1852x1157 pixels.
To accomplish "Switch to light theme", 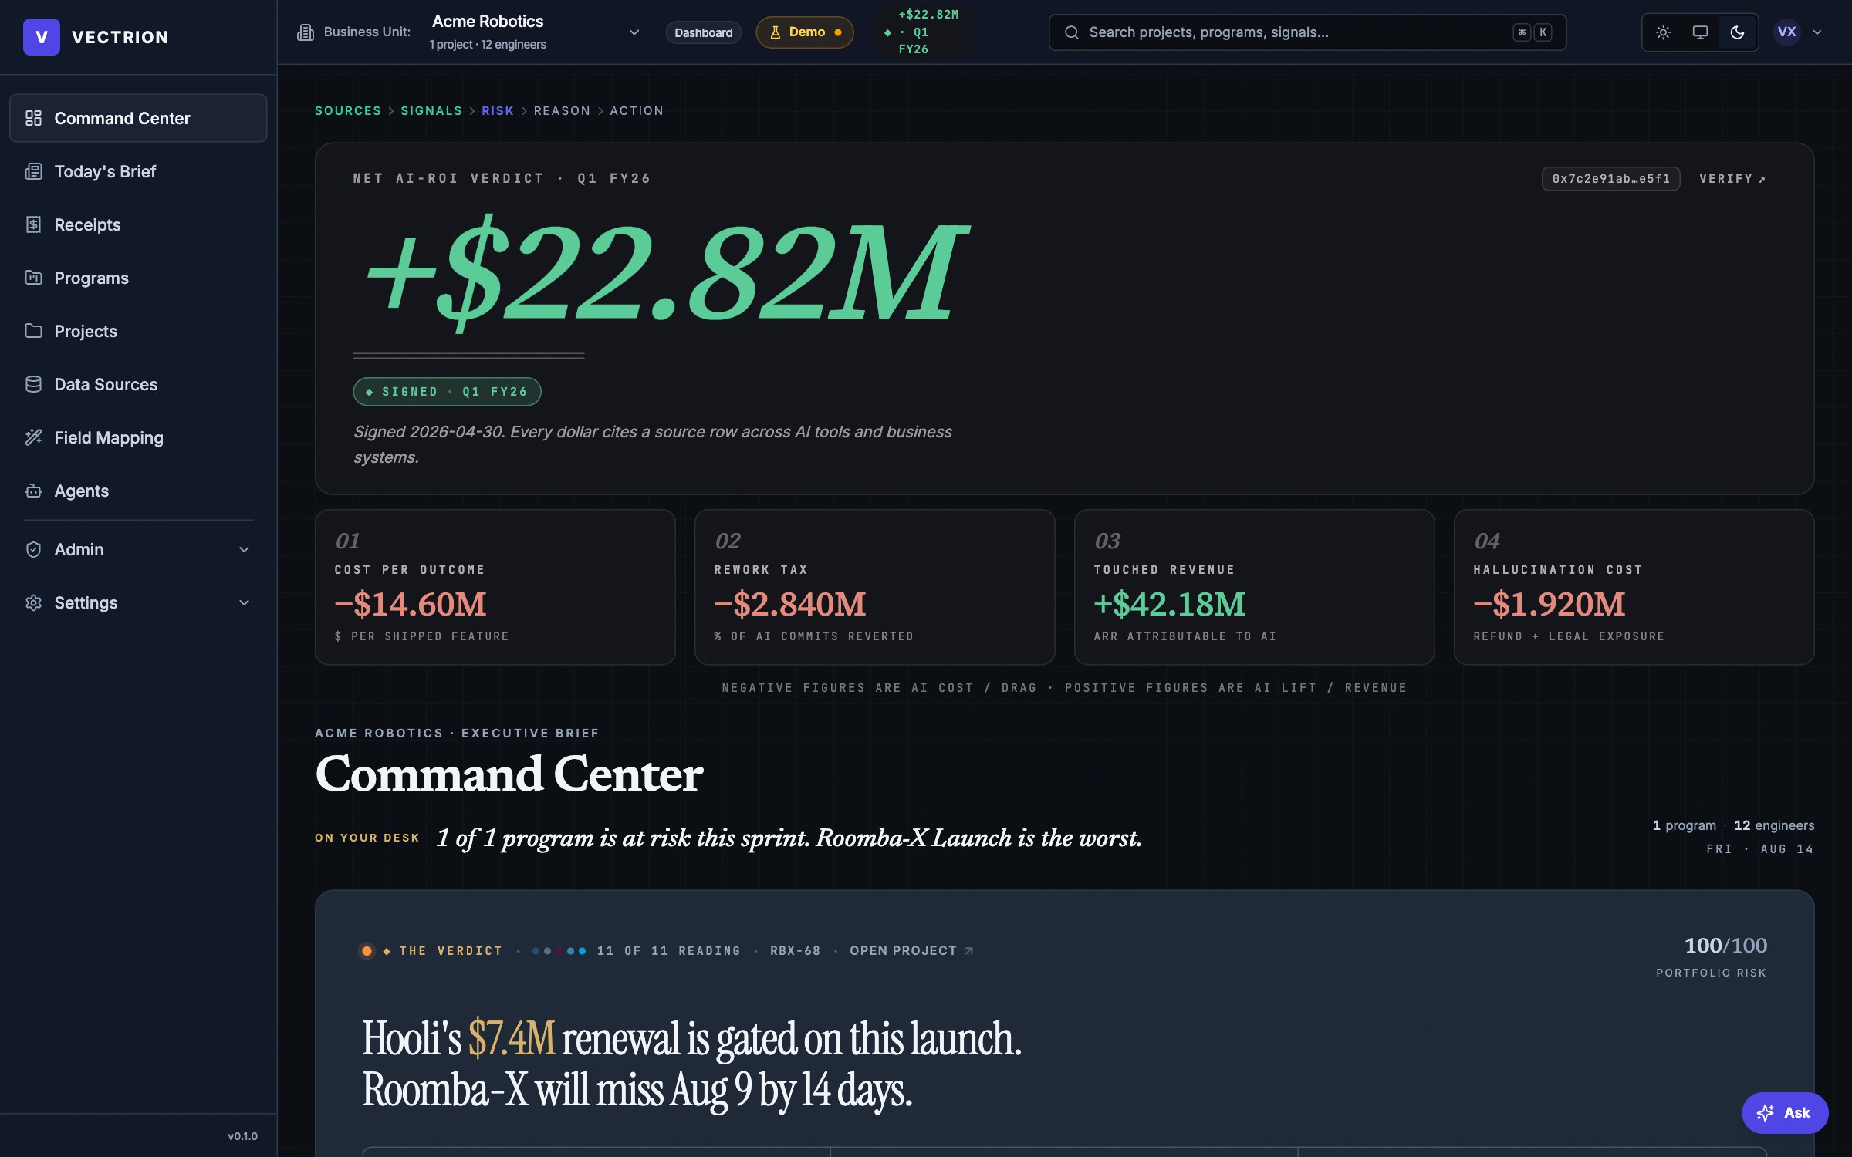I will pyautogui.click(x=1663, y=32).
